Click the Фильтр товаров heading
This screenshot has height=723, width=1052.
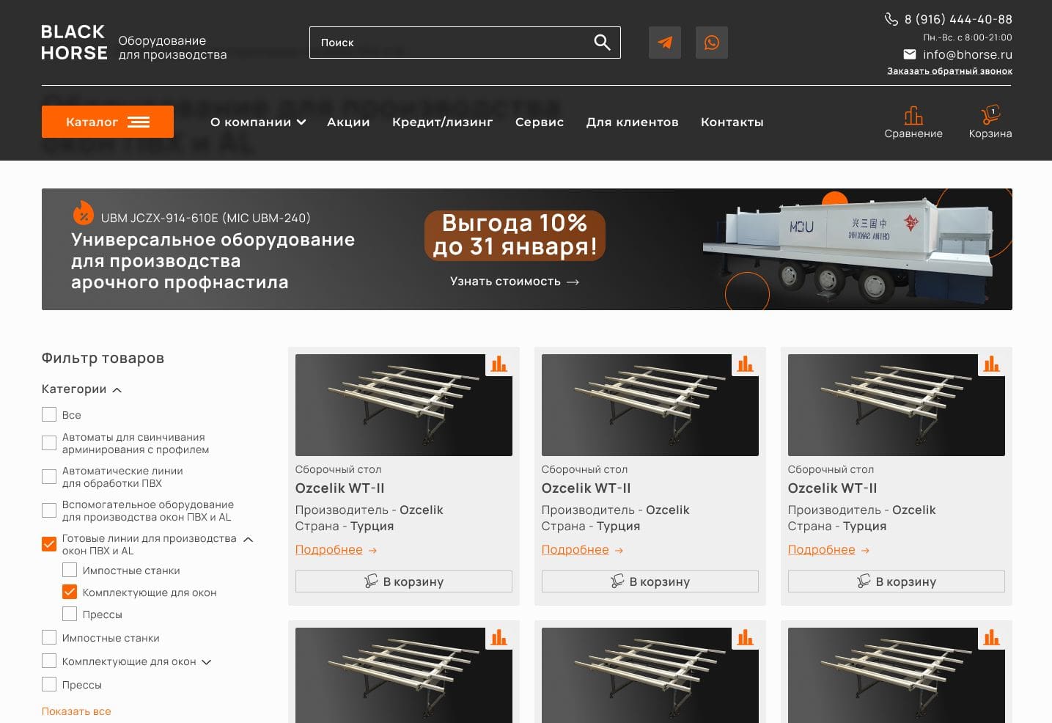pos(103,358)
